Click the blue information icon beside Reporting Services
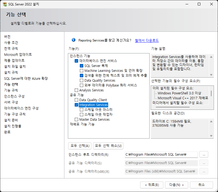This screenshot has width=218, height=192. 74,40
